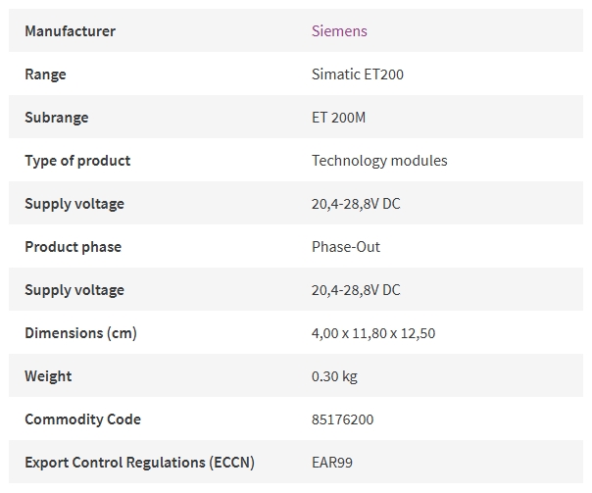
Task: Click the Product phase label
Action: pyautogui.click(x=74, y=247)
